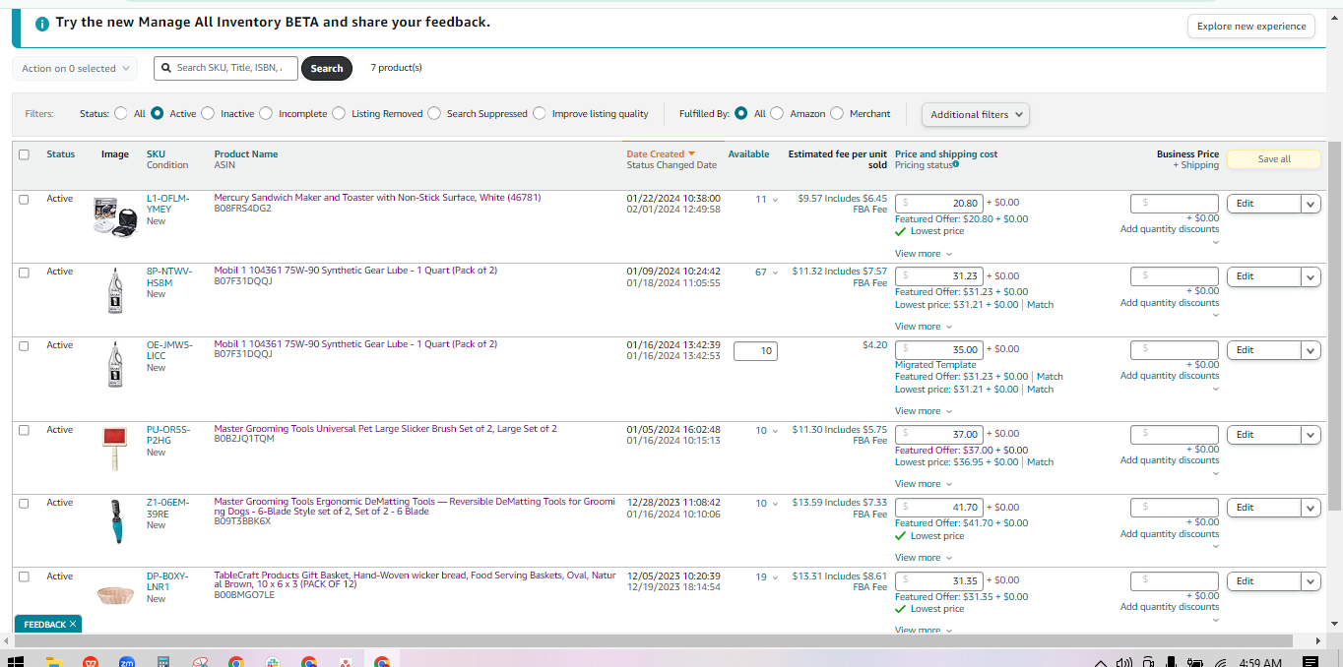
Task: Open the TableCraft wicker basket thumbnail
Action: point(115,594)
